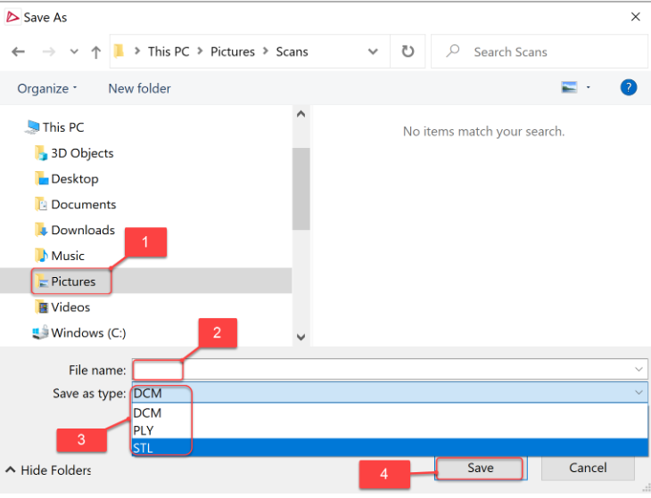
Task: Open the Organize menu
Action: tap(47, 88)
